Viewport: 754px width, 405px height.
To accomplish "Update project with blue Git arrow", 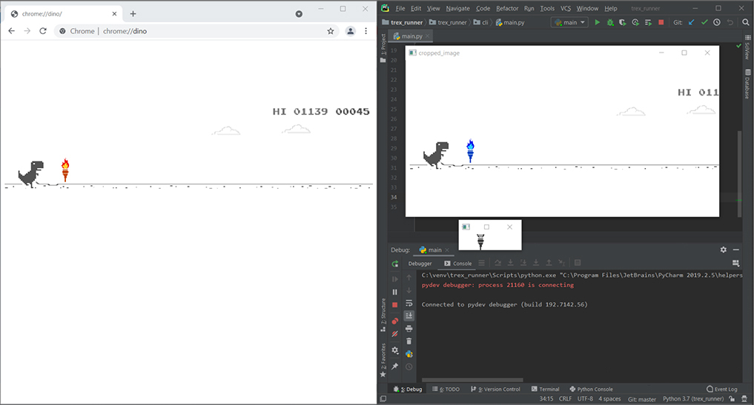I will (x=692, y=22).
